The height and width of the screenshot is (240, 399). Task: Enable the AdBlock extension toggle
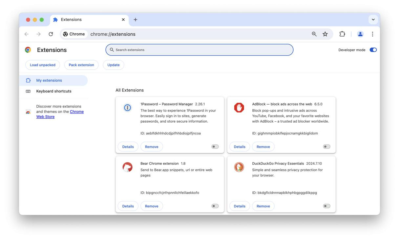(x=326, y=147)
